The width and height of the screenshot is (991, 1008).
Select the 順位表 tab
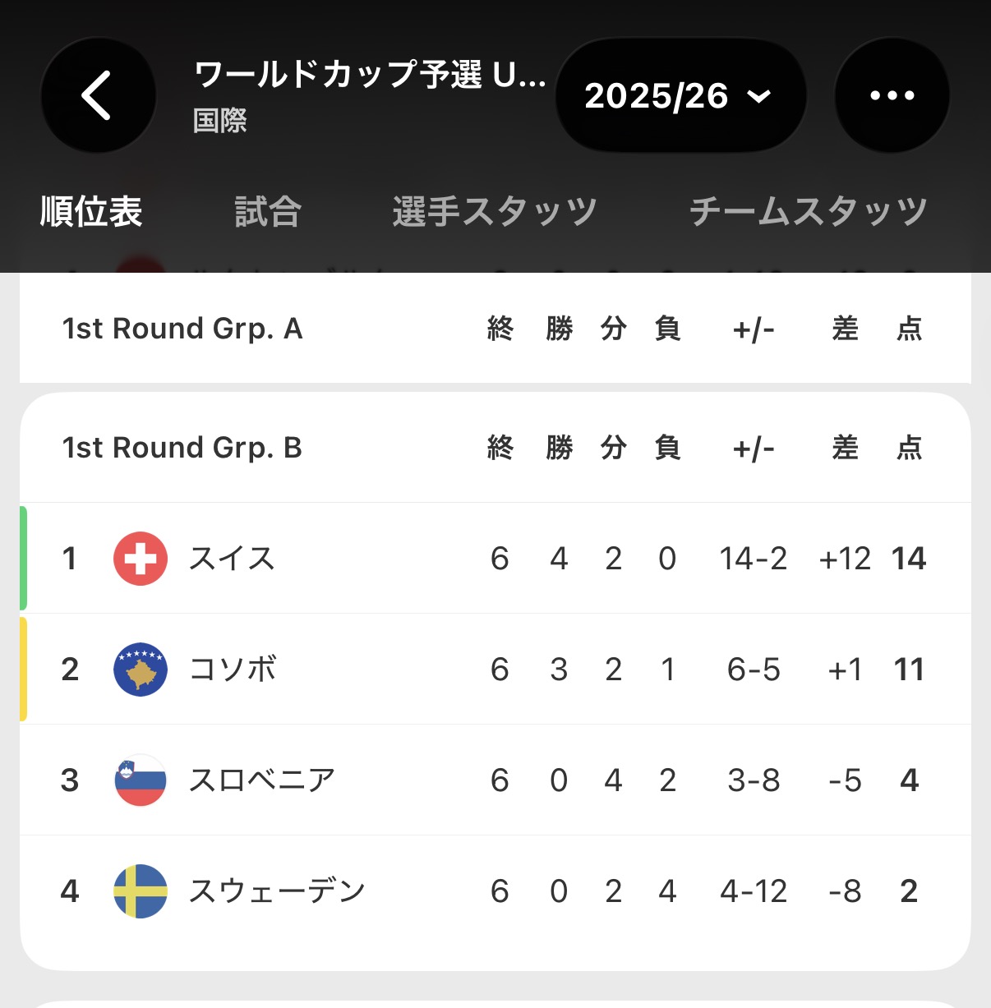click(x=91, y=212)
